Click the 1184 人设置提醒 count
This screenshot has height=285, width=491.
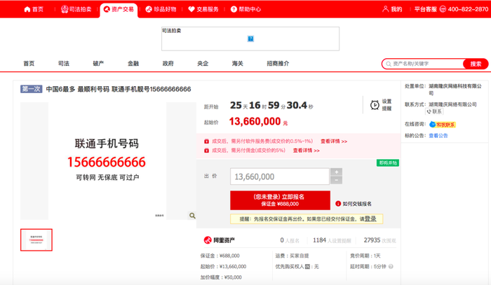pos(332,240)
